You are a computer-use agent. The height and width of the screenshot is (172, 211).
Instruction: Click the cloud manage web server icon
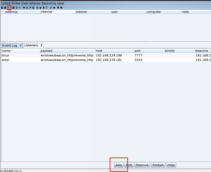(54, 8)
